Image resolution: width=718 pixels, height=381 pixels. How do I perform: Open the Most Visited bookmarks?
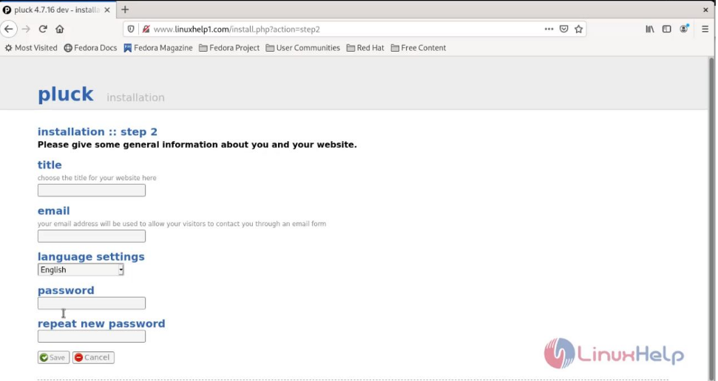coord(30,47)
